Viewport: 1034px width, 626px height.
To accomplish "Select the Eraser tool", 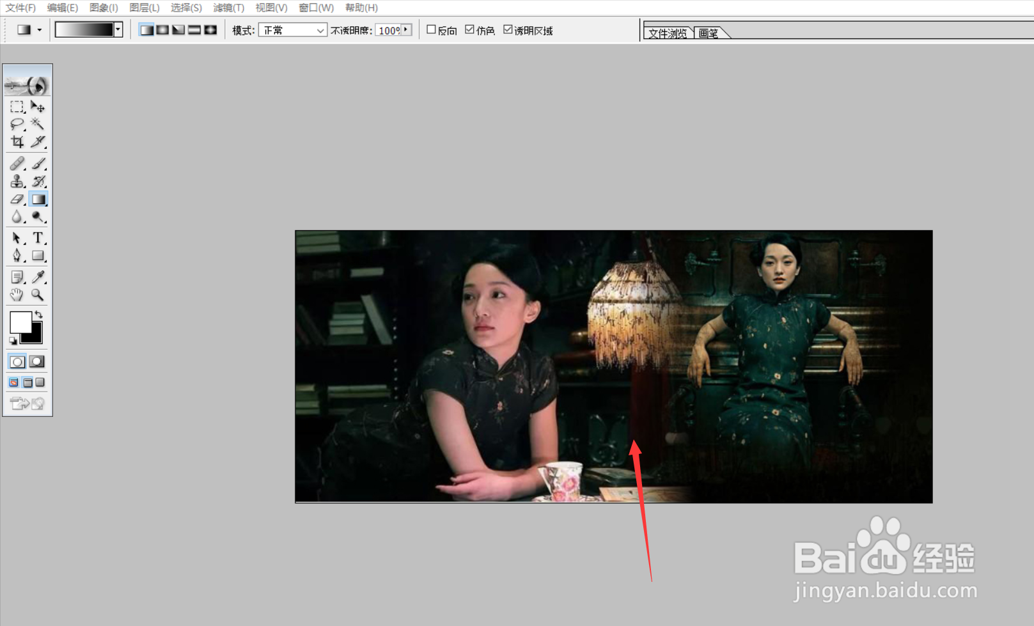I will tap(17, 200).
